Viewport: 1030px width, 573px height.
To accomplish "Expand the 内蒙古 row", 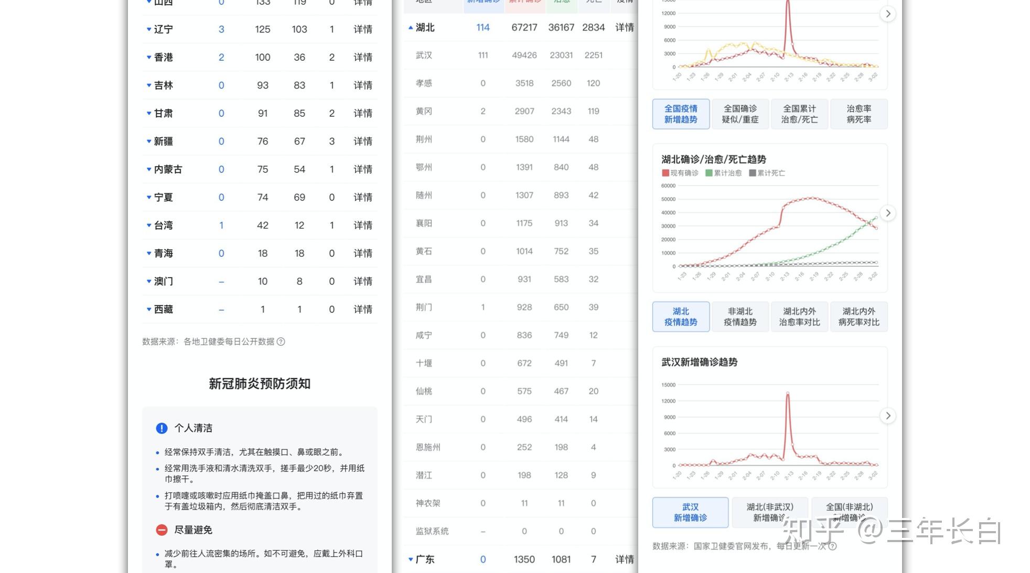I will (148, 169).
